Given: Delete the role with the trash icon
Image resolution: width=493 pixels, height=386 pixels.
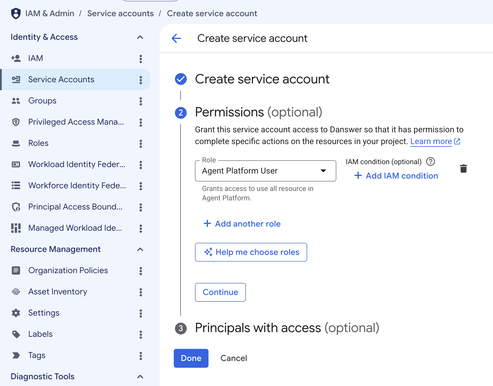Looking at the screenshot, I should pos(464,169).
